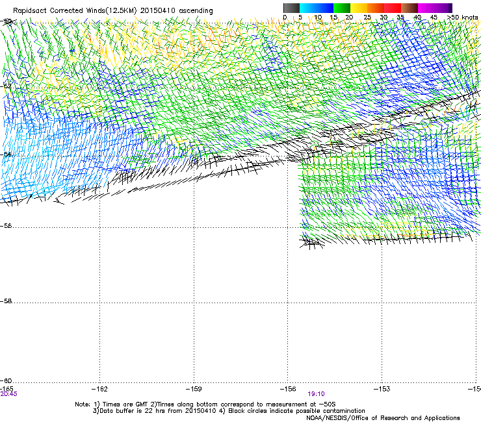Click the gray 0–5 knots color segment
This screenshot has height=422, width=481.
click(291, 8)
